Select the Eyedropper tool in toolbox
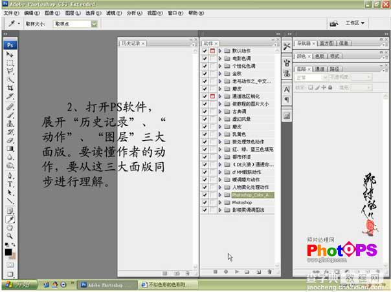Screen dimensions: 391x292 [x=10, y=220]
